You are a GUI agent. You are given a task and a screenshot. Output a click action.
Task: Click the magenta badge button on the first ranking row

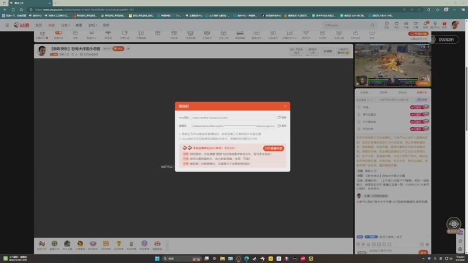point(419,107)
